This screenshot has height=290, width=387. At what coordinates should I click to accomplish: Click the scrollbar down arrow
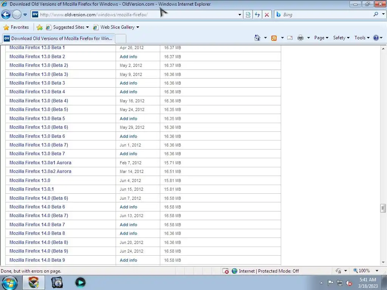pyautogui.click(x=383, y=262)
